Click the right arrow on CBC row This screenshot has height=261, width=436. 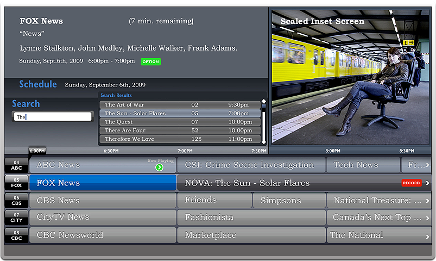pyautogui.click(x=428, y=237)
